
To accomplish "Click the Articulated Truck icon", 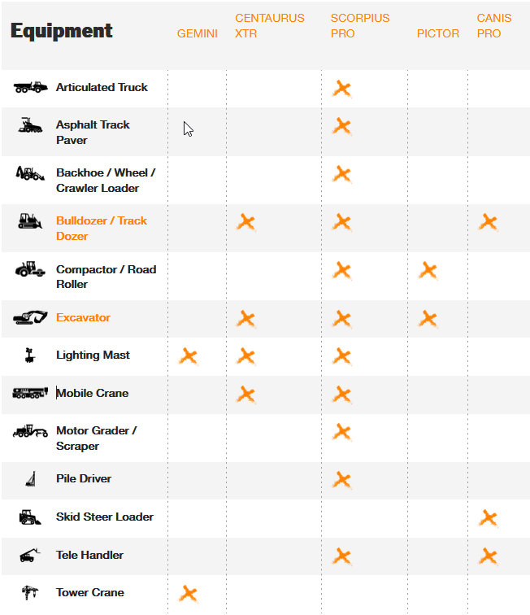I will click(x=31, y=87).
